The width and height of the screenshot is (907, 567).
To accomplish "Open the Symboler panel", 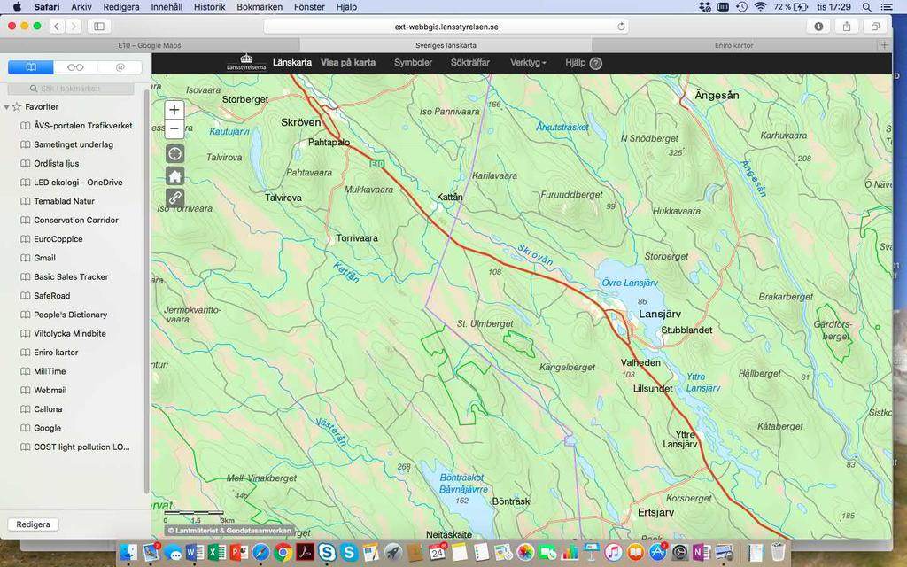I will (x=413, y=63).
